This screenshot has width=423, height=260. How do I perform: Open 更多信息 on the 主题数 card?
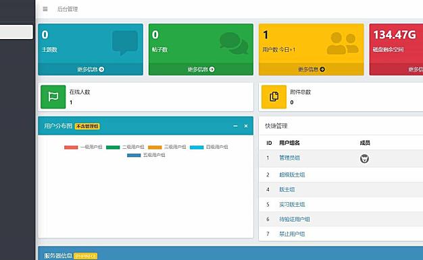tap(91, 69)
